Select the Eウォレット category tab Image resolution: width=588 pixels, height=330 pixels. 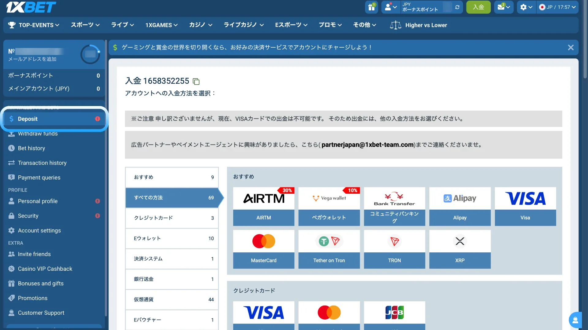(172, 238)
